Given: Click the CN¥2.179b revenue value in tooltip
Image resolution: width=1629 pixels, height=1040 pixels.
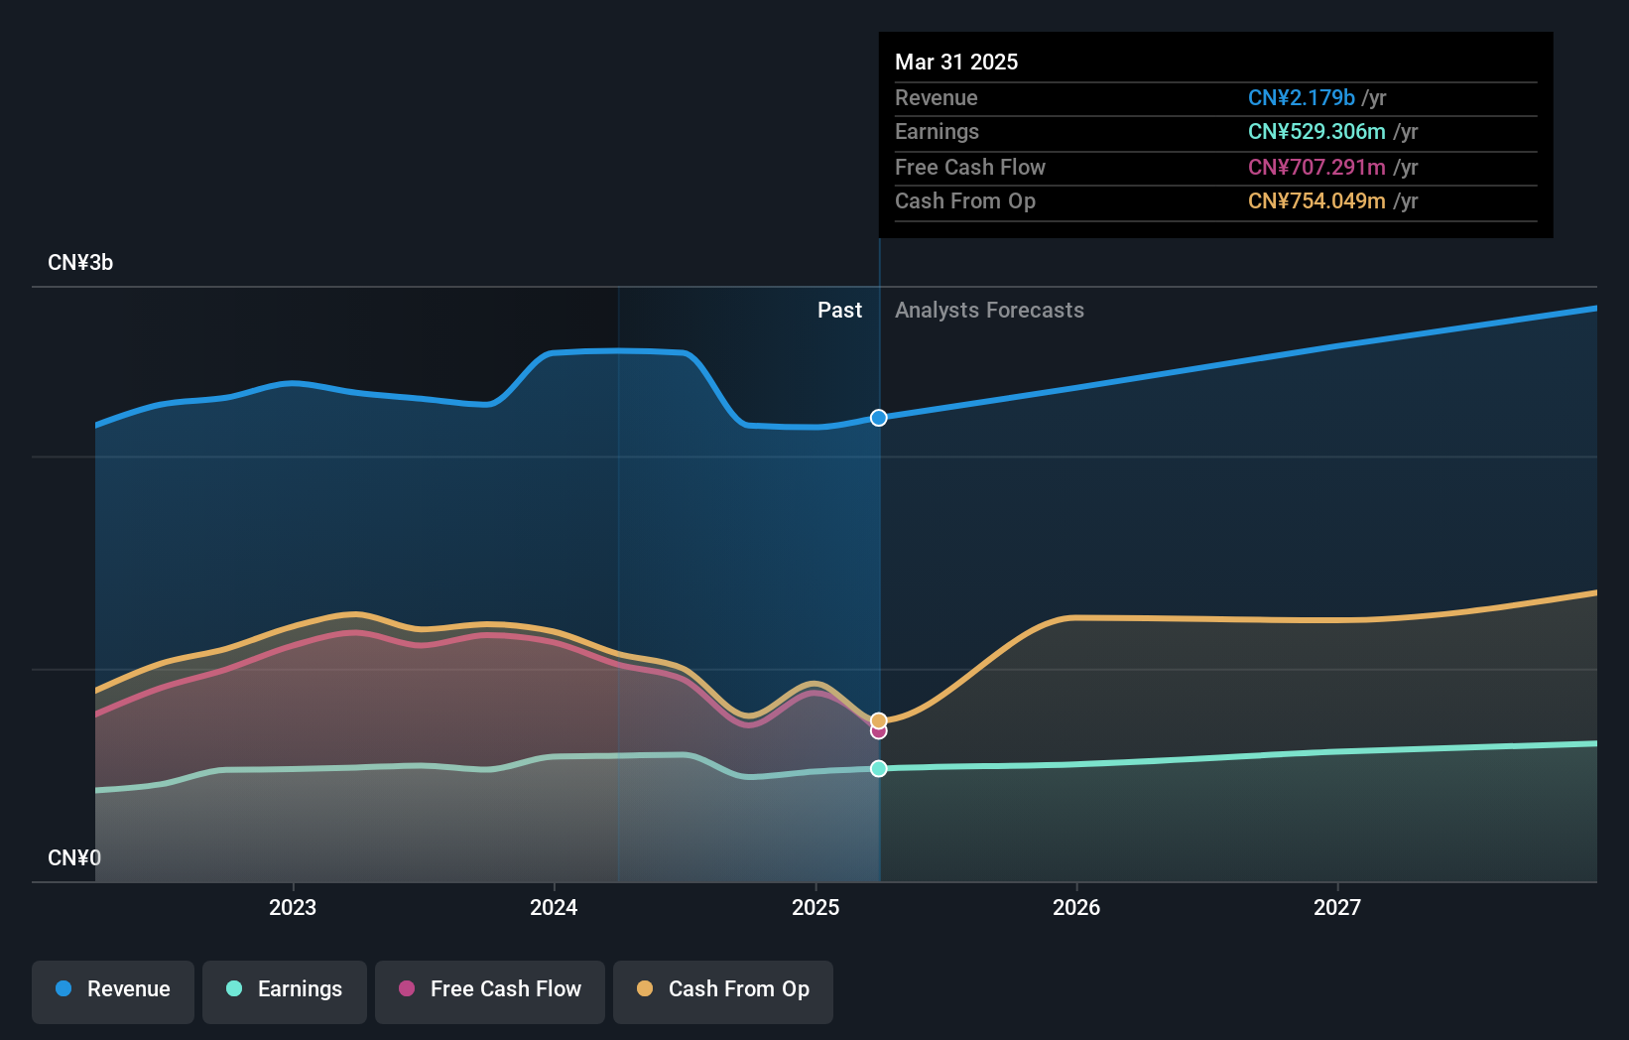Looking at the screenshot, I should [x=1302, y=97].
